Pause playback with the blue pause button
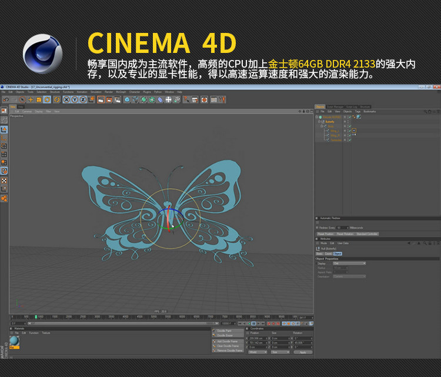The height and width of the screenshot is (377, 441). pos(253,323)
